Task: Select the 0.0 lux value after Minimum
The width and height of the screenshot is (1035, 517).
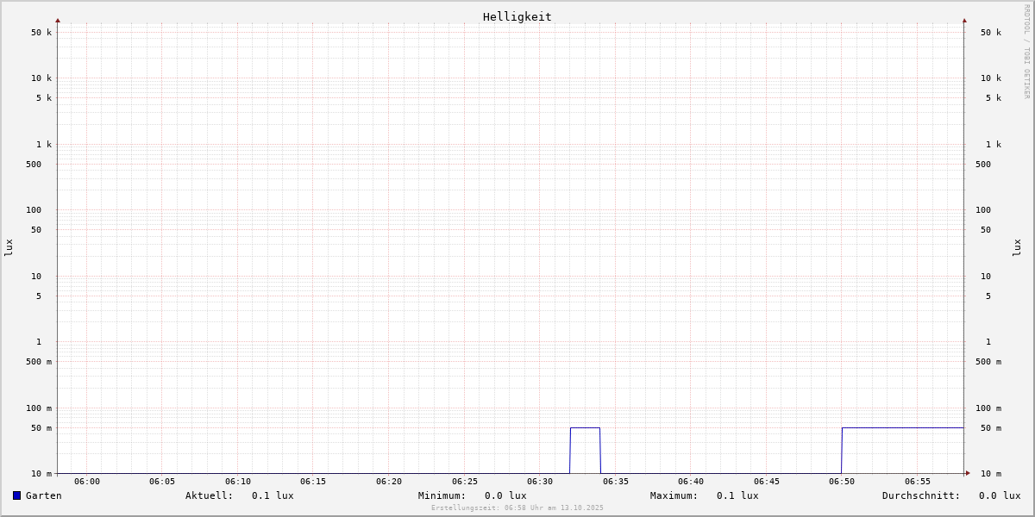Action: coord(505,495)
